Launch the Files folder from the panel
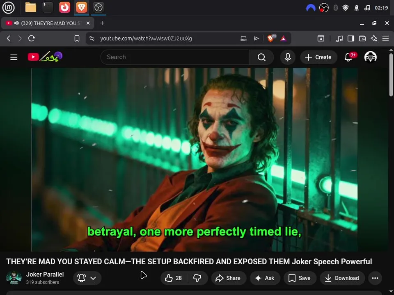The height and width of the screenshot is (295, 394). (31, 7)
